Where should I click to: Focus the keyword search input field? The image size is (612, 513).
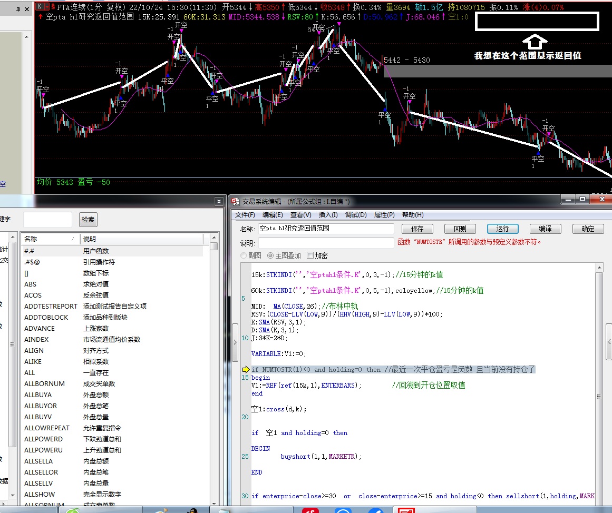47,219
